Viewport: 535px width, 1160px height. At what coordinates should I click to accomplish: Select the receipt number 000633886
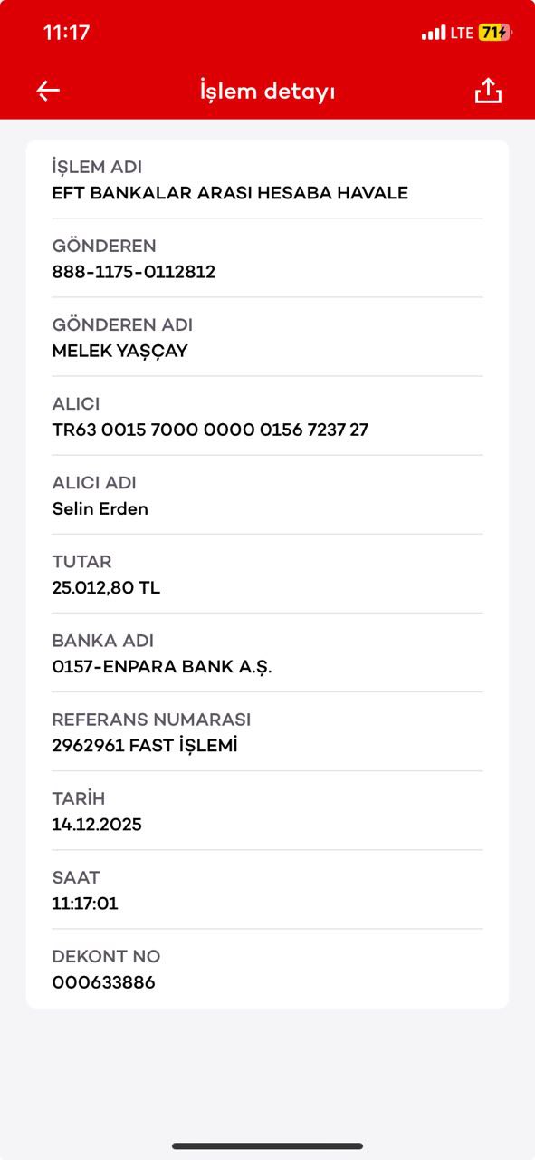(x=103, y=982)
